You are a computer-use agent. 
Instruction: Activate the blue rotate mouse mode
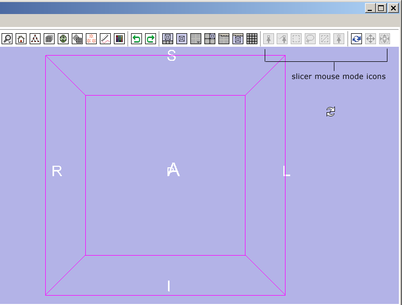point(357,38)
